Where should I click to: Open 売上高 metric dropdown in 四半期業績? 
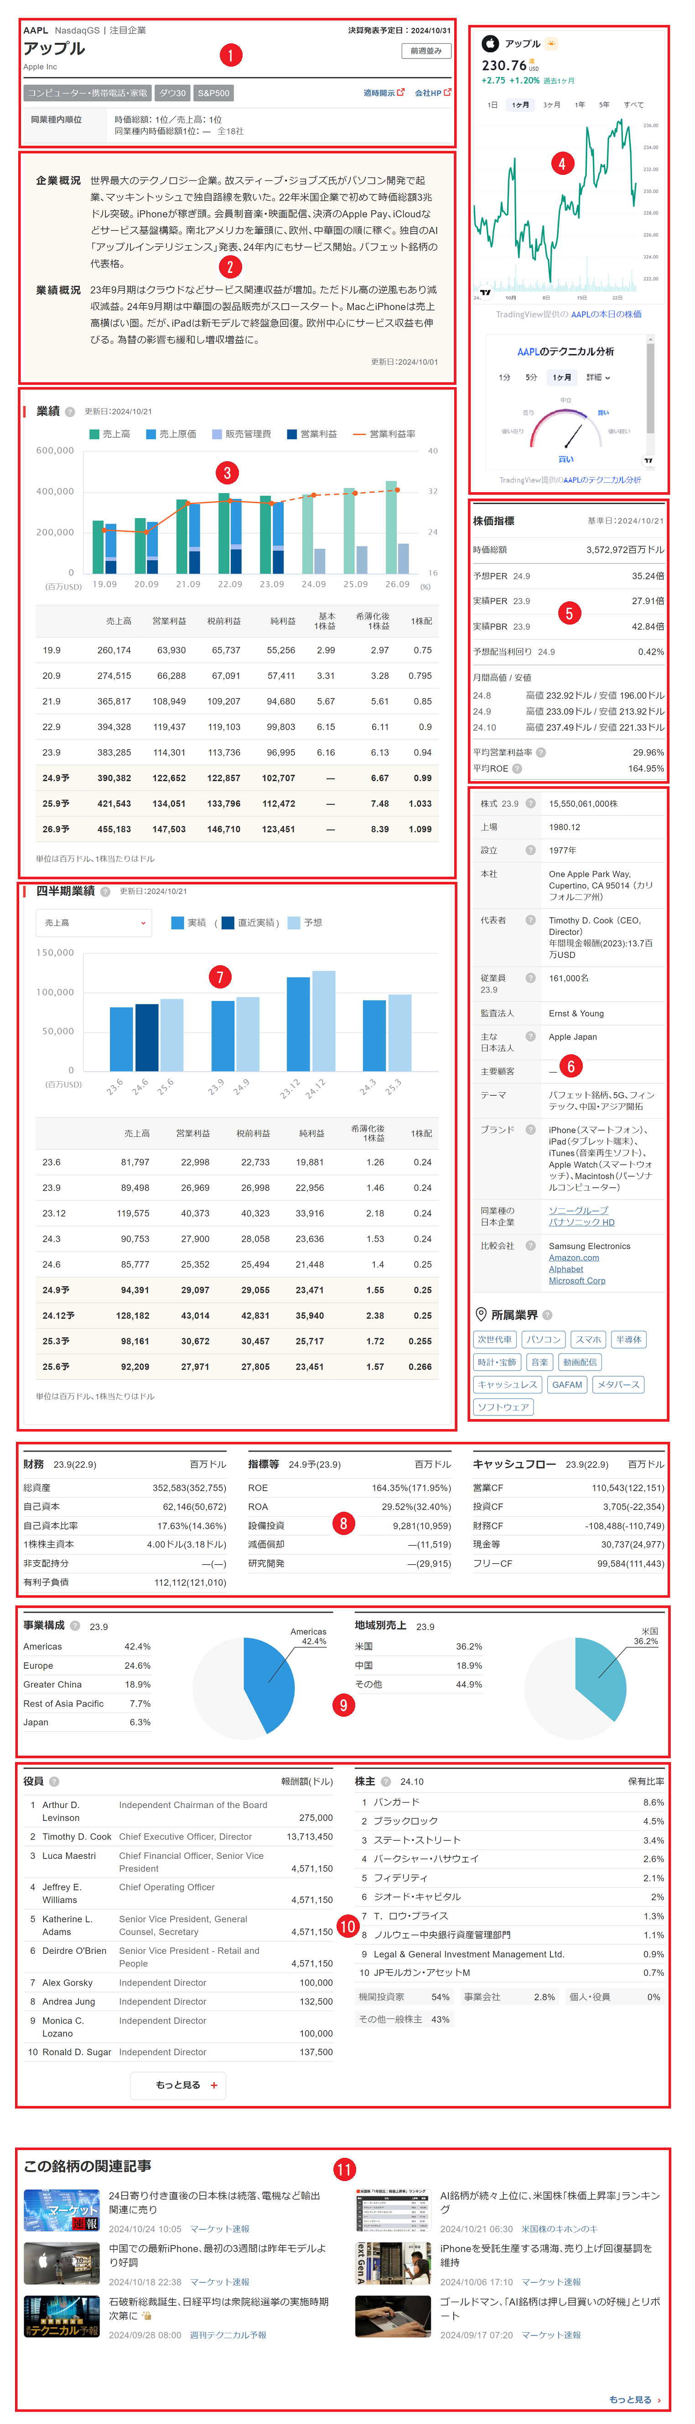click(94, 922)
